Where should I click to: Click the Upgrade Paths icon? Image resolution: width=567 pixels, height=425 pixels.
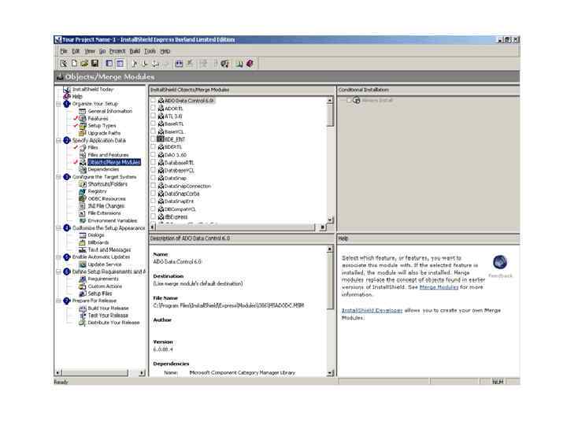pos(83,133)
